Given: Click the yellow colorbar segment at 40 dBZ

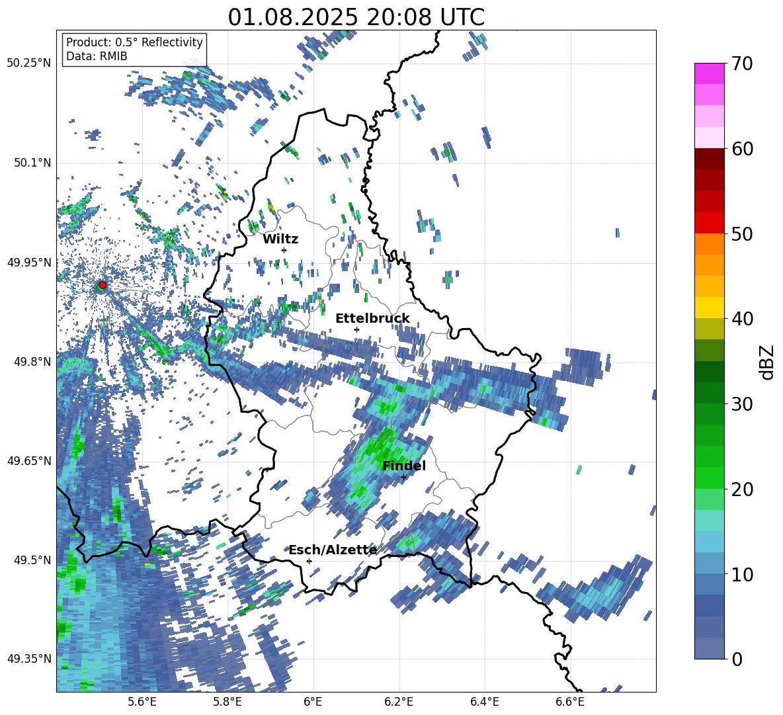Looking at the screenshot, I should coord(709,308).
